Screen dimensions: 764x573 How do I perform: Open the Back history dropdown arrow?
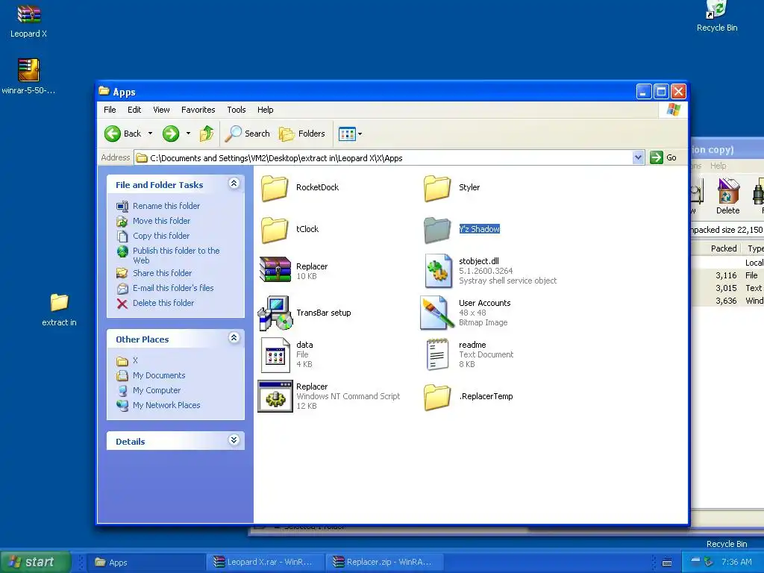coord(150,134)
